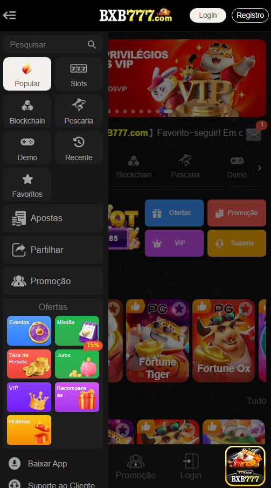Select the Pescaria shark category

point(79,111)
